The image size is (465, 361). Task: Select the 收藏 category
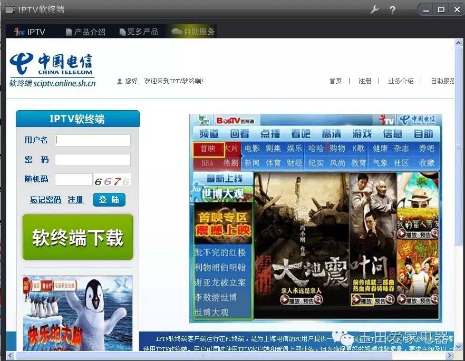[427, 163]
